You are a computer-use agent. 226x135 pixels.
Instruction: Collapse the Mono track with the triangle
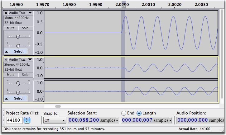pos(6,51)
